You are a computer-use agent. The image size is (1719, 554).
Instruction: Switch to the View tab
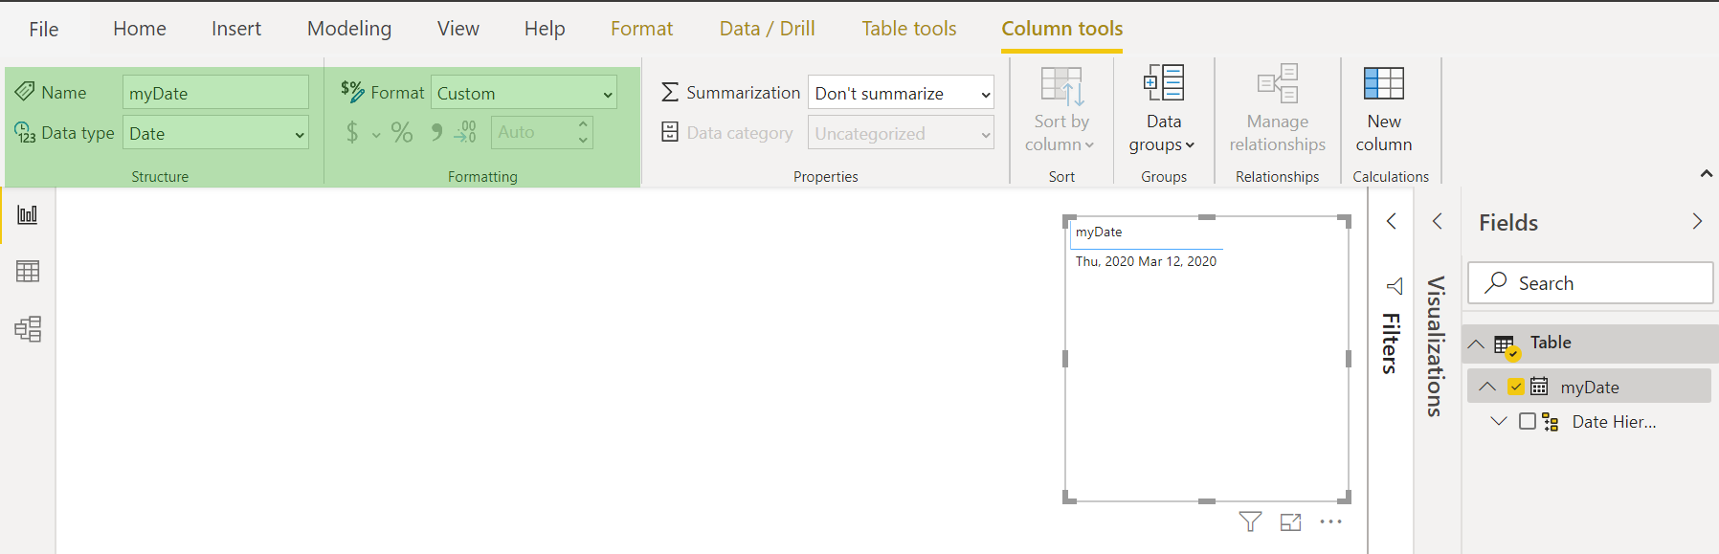tap(458, 29)
